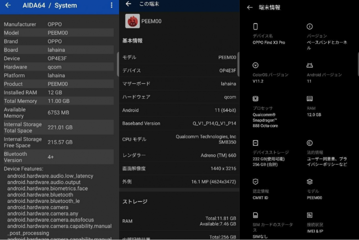Select the Model PEEM00 row in AIDA64

click(59, 33)
